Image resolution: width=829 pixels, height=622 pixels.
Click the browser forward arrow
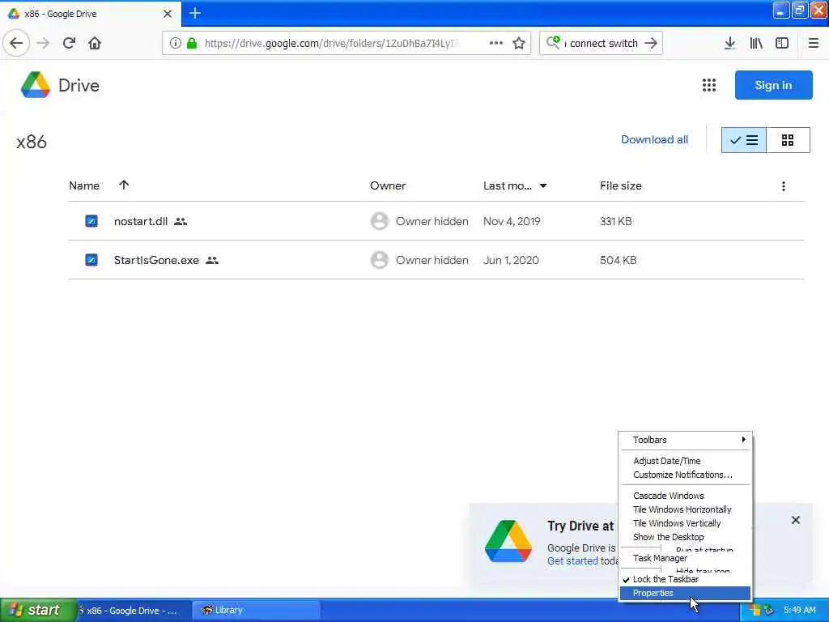[x=43, y=44]
